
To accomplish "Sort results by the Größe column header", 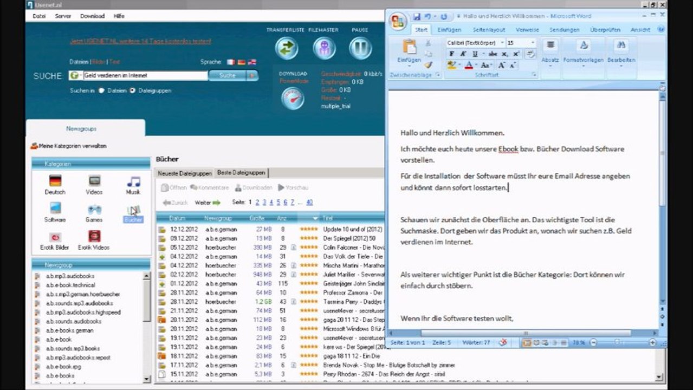I will pos(257,218).
